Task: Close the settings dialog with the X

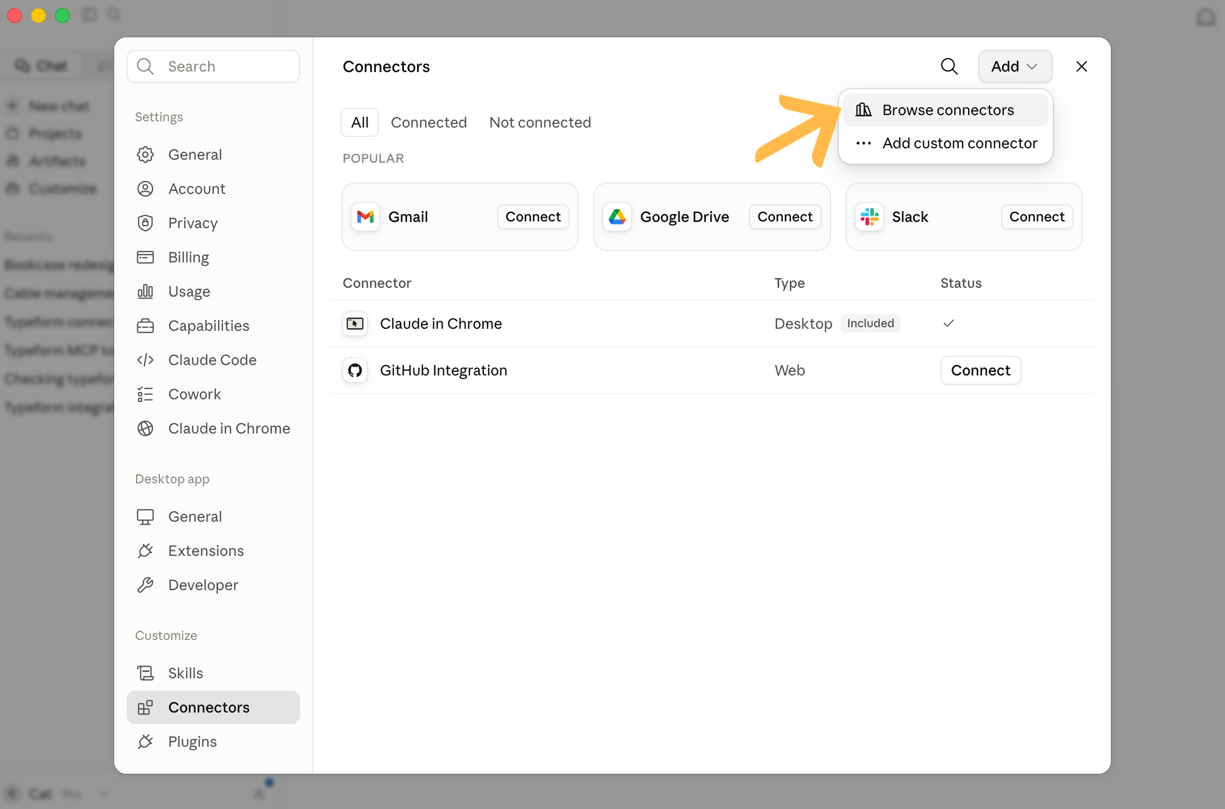Action: [1082, 66]
